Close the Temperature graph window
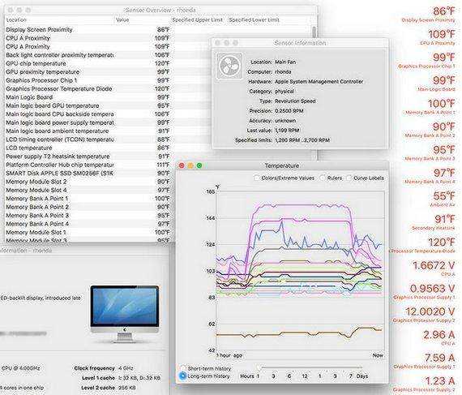This screenshot has height=395, width=462. click(182, 165)
